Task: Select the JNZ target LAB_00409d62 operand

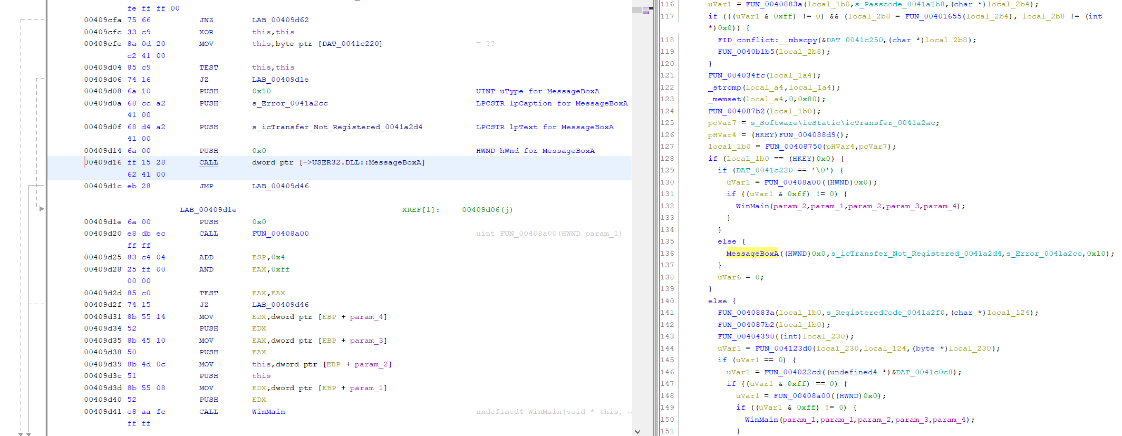Action: (280, 20)
